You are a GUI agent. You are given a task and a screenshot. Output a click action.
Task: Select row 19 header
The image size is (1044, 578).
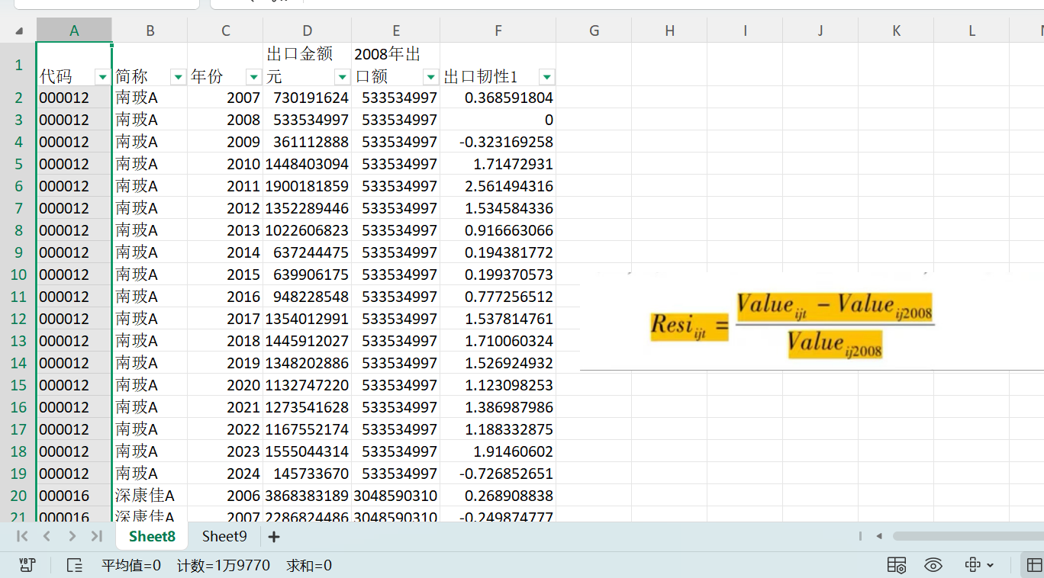tap(18, 474)
